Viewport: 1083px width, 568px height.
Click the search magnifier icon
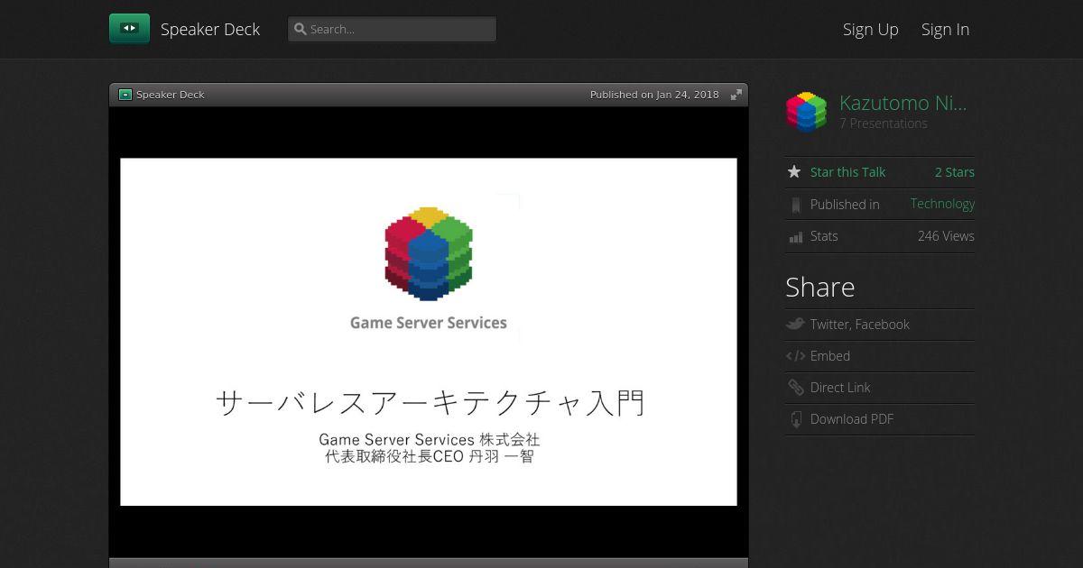[300, 29]
